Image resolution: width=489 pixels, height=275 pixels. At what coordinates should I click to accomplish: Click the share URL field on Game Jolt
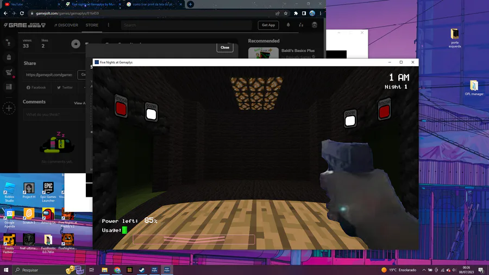tap(49, 75)
